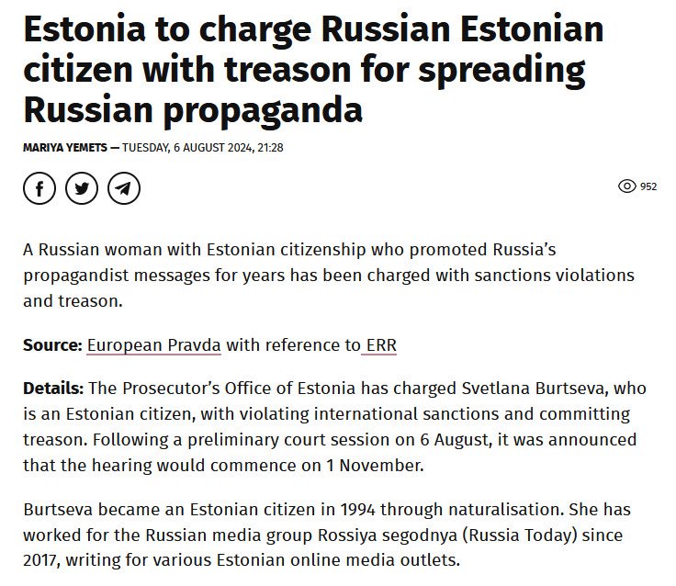Viewport: 676px width, 586px height.
Task: Click the 1 November hearing date text
Action: [374, 466]
